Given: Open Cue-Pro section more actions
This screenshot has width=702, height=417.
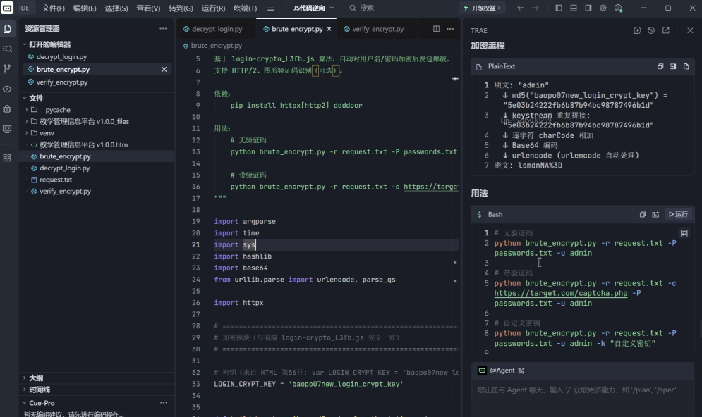Looking at the screenshot, I should pyautogui.click(x=164, y=403).
